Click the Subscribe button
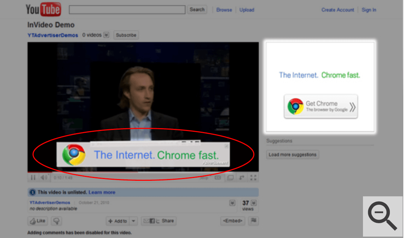This screenshot has height=238, width=404. click(x=126, y=35)
